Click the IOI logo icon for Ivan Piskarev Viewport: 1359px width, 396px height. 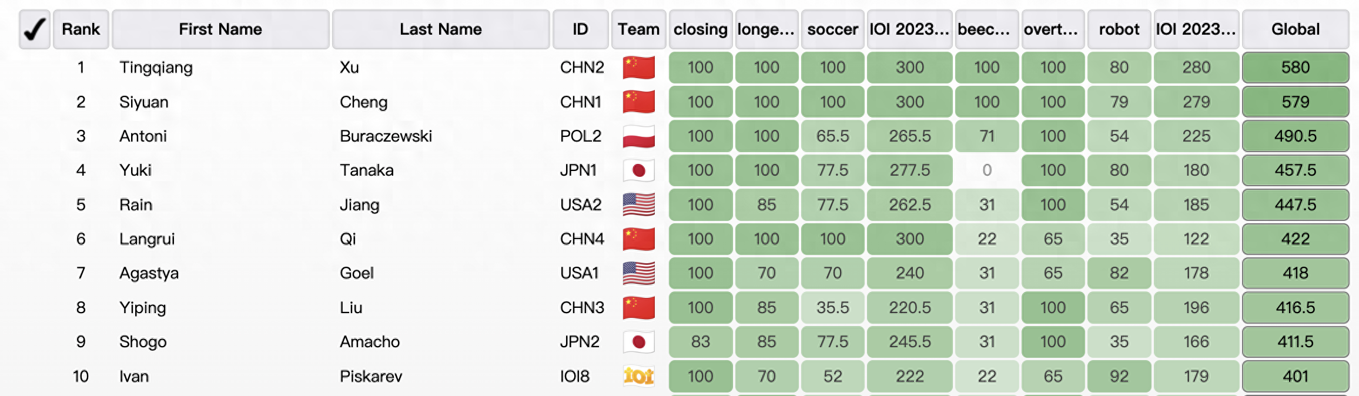coord(638,376)
